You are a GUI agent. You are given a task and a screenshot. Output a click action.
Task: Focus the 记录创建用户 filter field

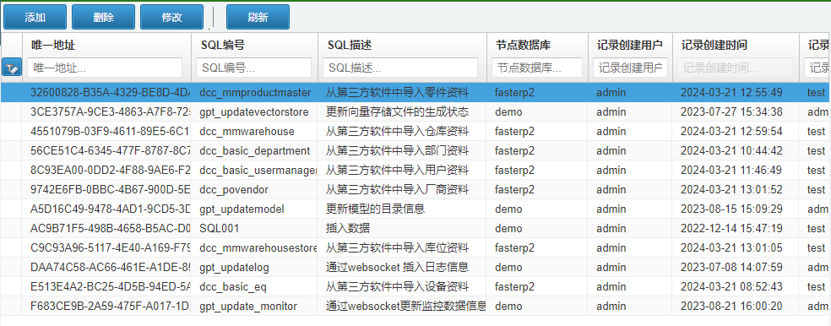631,68
